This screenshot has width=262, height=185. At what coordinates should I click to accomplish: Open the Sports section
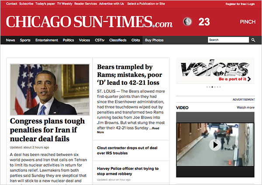pyautogui.click(x=25, y=40)
